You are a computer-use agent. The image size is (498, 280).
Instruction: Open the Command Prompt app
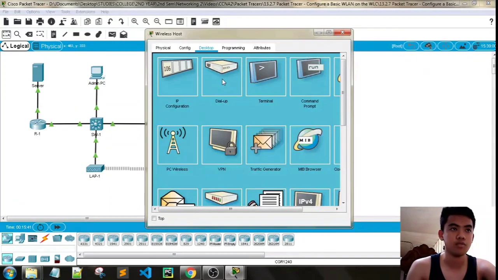pos(310,77)
